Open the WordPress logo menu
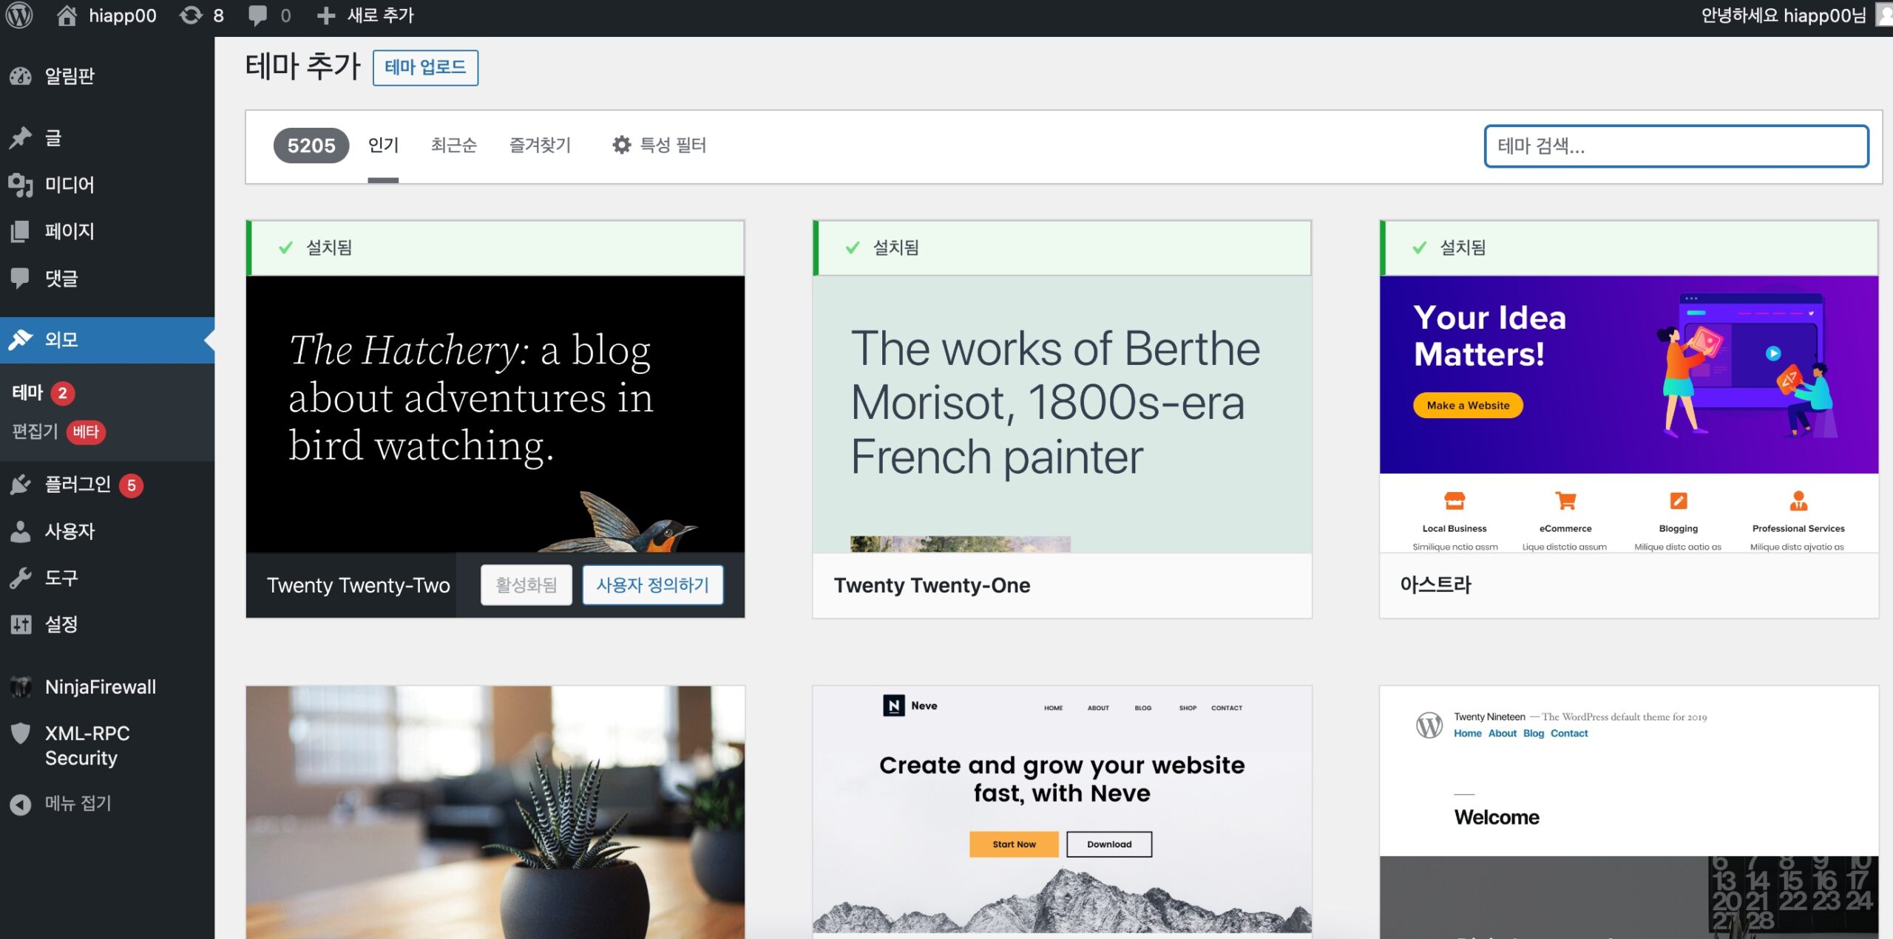 [x=20, y=16]
